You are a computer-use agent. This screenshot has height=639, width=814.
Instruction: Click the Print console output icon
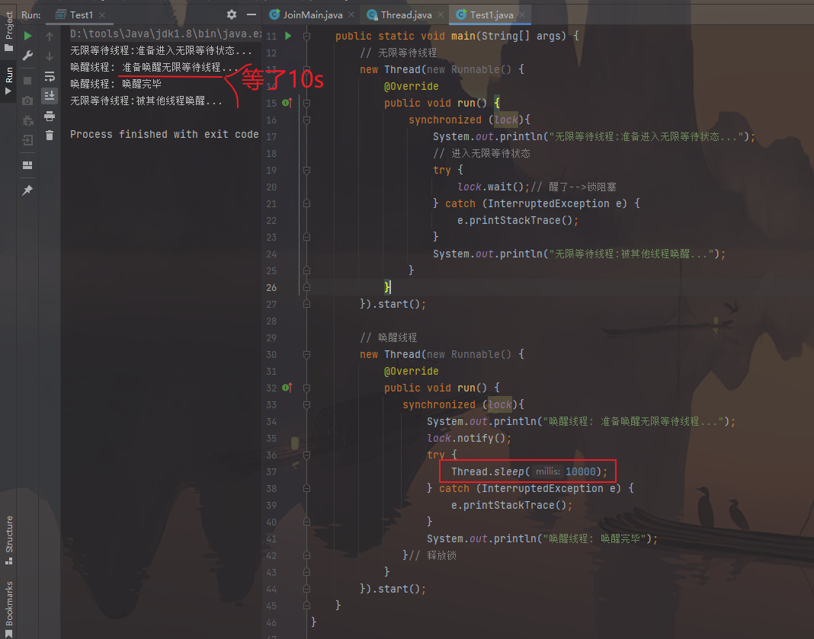click(50, 116)
